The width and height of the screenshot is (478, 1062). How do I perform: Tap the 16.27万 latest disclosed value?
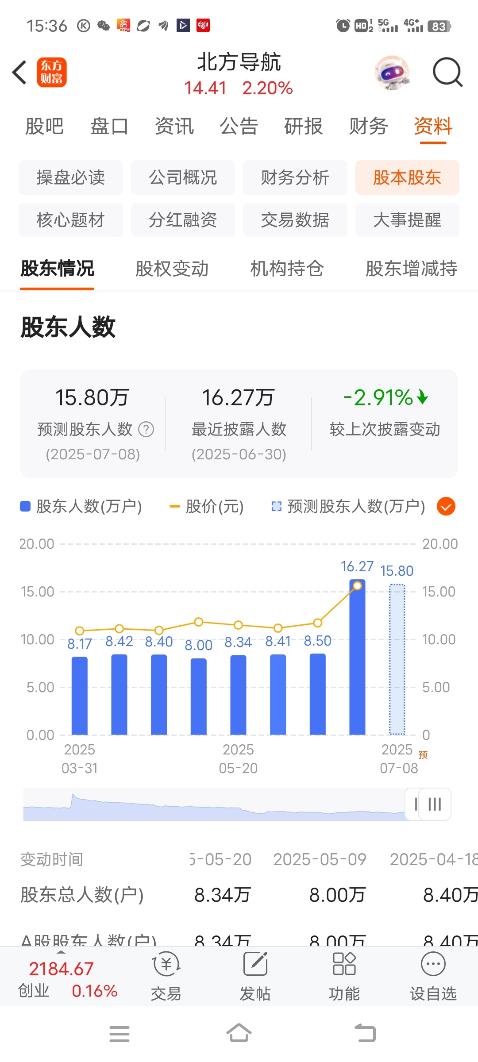click(239, 397)
